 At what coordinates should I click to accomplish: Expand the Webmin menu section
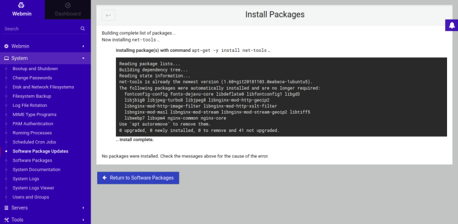[45, 46]
